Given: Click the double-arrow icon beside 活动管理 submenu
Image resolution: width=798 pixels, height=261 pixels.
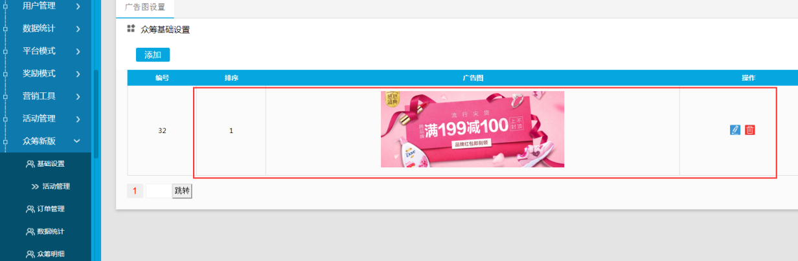Looking at the screenshot, I should coord(36,187).
